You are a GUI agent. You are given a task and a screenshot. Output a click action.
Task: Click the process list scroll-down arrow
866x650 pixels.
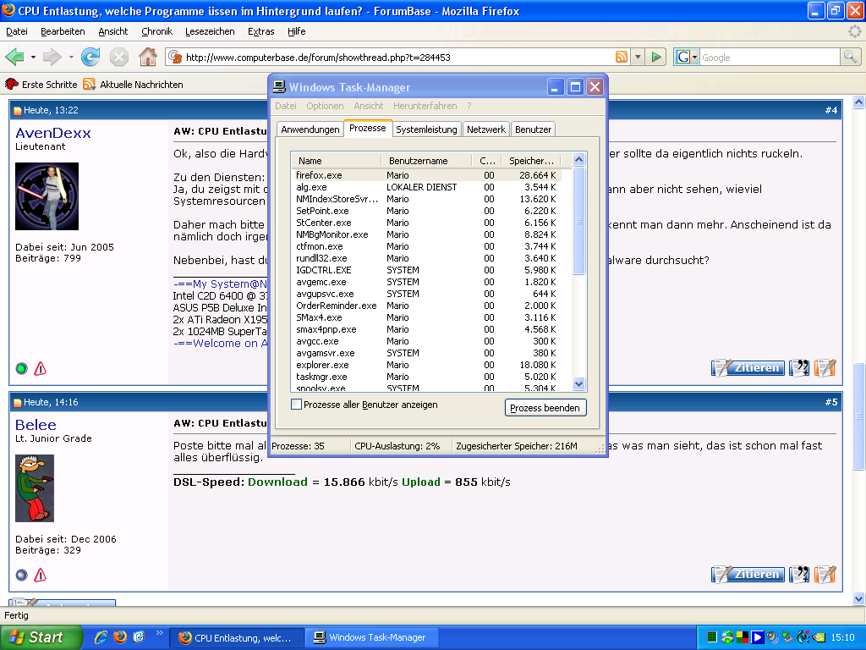(x=578, y=383)
